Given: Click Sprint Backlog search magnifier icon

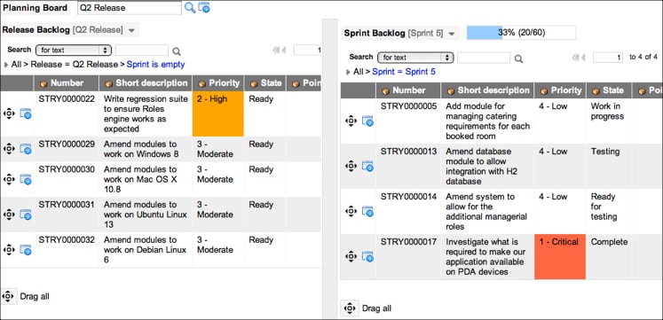Looking at the screenshot, I should pyautogui.click(x=518, y=59).
